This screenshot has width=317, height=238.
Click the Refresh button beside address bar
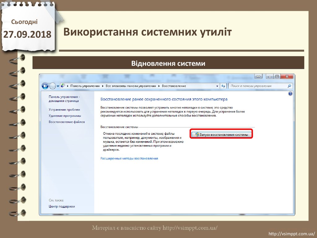coord(224,86)
